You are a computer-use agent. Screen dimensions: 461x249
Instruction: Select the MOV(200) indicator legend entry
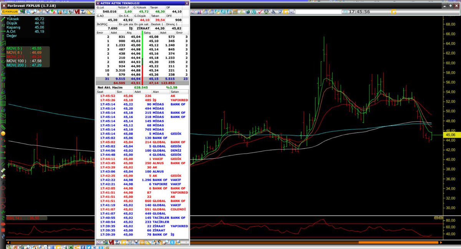pos(24,65)
